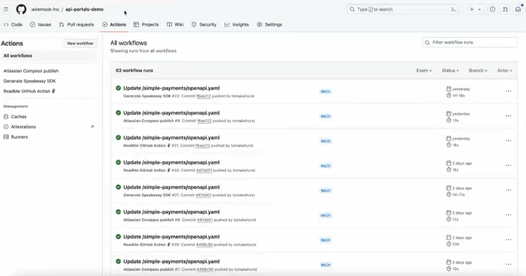
Task: Open run titled Atlassian Compass publish #9
Action: click(x=172, y=113)
